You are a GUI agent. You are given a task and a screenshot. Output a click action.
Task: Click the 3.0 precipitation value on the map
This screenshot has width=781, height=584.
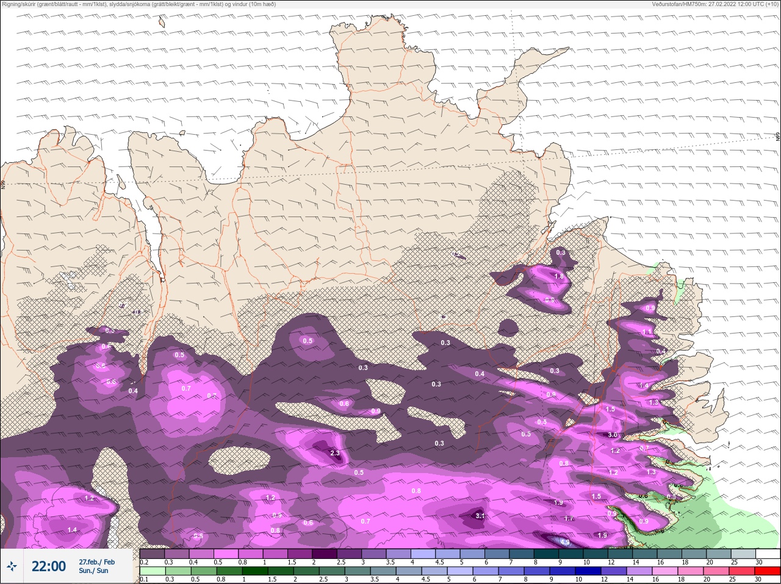[613, 435]
